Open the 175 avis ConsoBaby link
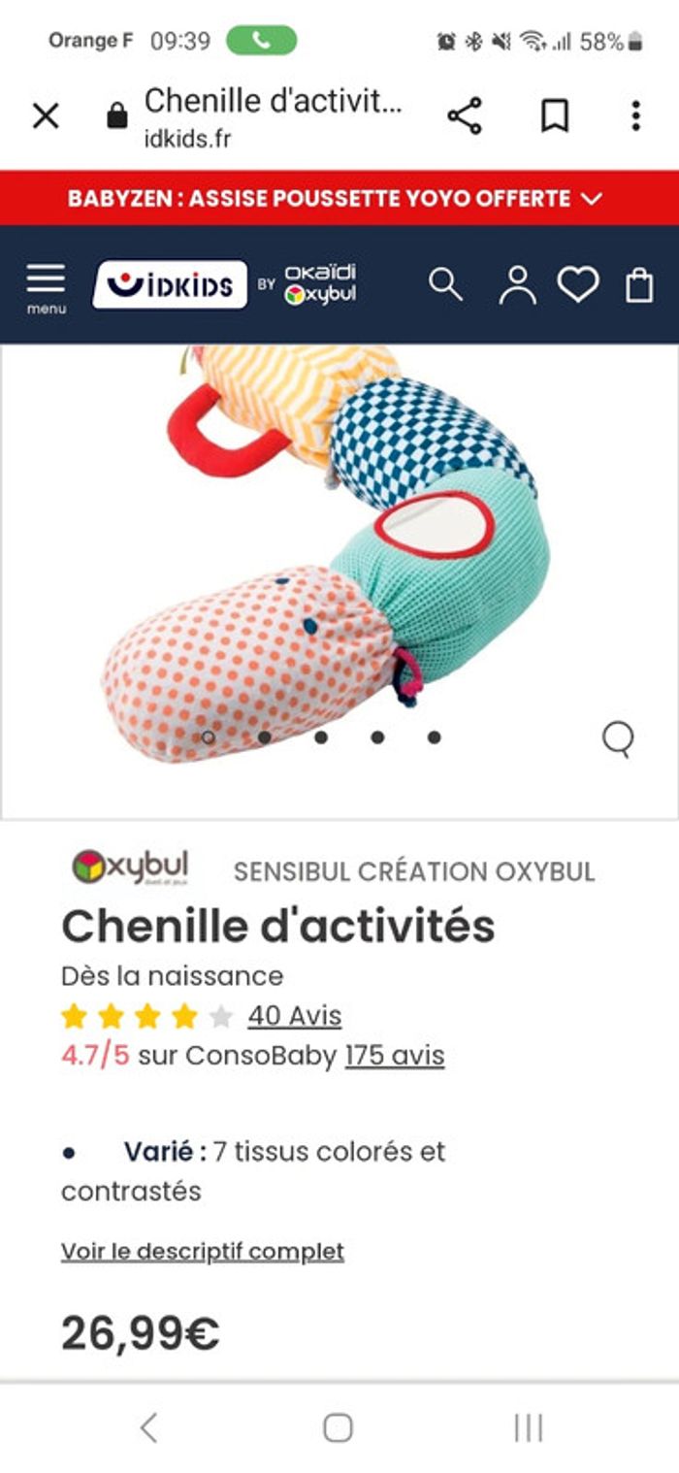 (395, 1056)
